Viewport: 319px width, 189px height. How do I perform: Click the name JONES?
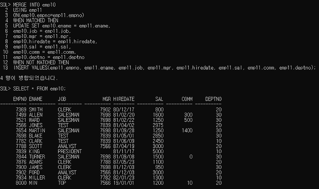click(36, 125)
